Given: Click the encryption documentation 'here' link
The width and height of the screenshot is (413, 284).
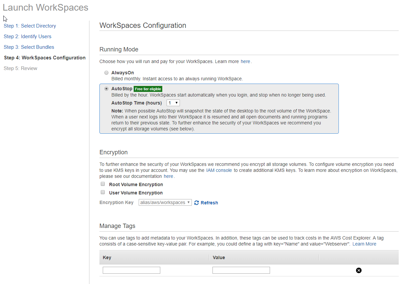Looking at the screenshot, I should pyautogui.click(x=168, y=176).
